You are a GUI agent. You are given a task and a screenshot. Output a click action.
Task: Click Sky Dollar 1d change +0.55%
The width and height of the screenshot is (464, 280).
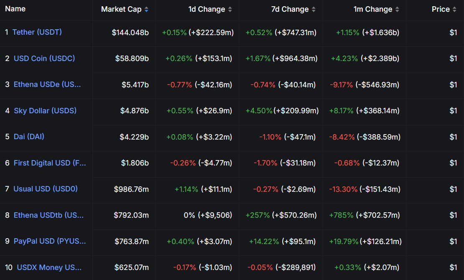[x=180, y=111]
